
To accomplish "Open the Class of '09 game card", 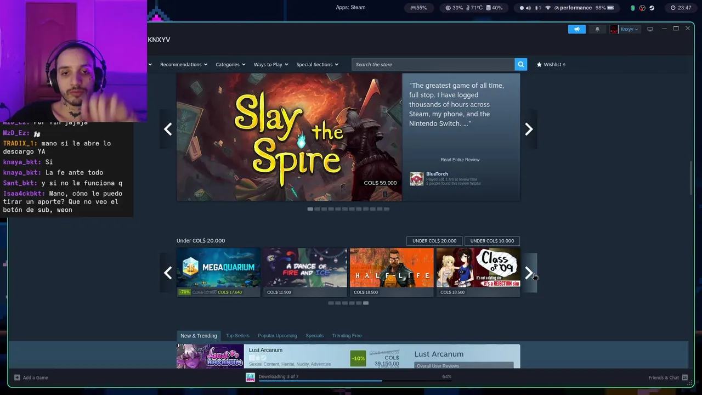I will point(478,272).
